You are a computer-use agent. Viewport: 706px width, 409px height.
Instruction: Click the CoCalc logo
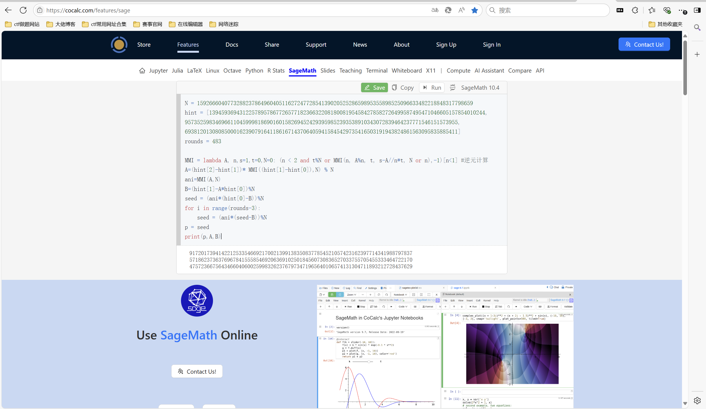tap(119, 45)
